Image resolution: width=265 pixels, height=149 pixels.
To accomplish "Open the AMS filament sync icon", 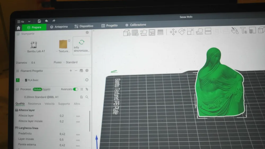I will 81,71.
